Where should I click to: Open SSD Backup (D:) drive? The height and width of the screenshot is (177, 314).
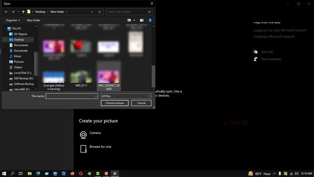click(22, 79)
